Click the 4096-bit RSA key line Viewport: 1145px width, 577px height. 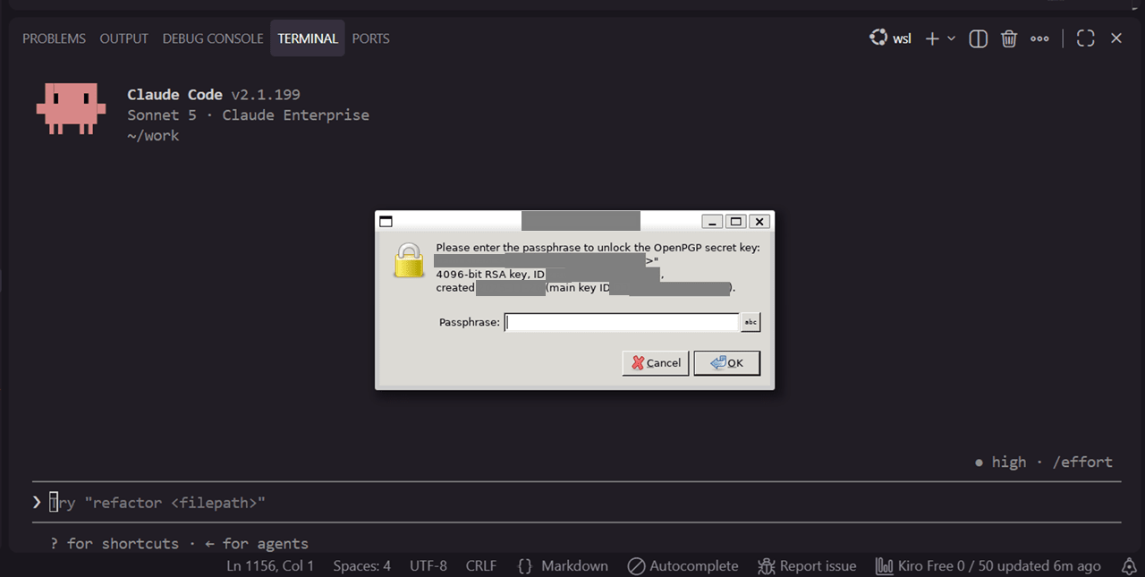click(x=549, y=275)
